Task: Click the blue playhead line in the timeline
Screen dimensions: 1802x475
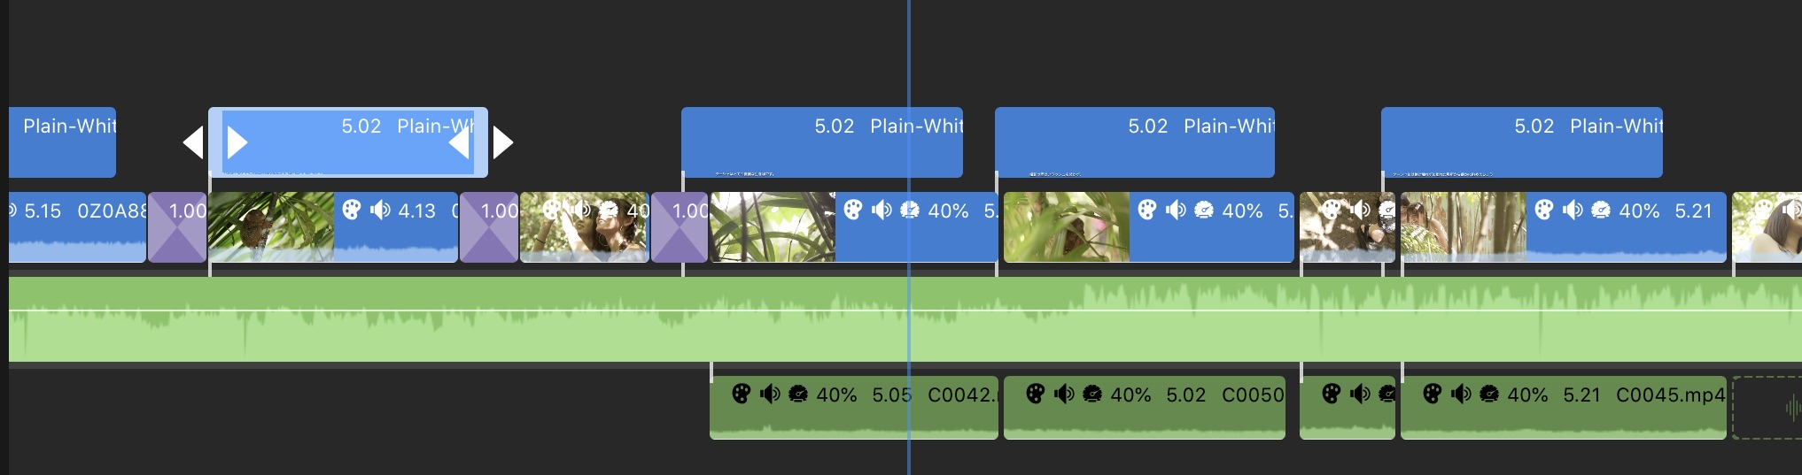Action: coord(909,53)
